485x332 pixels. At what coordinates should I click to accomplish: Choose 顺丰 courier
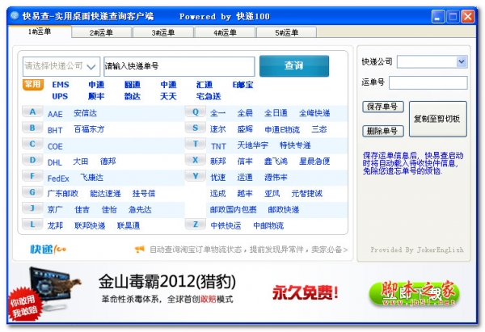point(96,96)
